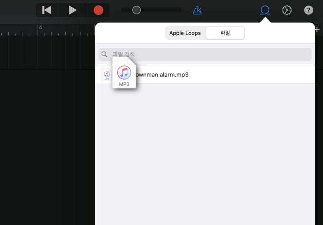This screenshot has width=323, height=225.
Task: Click the large dragged MP3 file icon
Action: pyautogui.click(x=124, y=73)
